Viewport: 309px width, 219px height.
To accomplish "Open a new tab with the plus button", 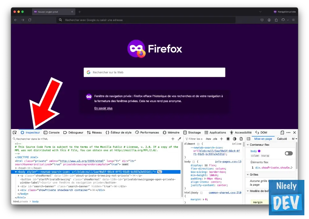I will click(80, 12).
